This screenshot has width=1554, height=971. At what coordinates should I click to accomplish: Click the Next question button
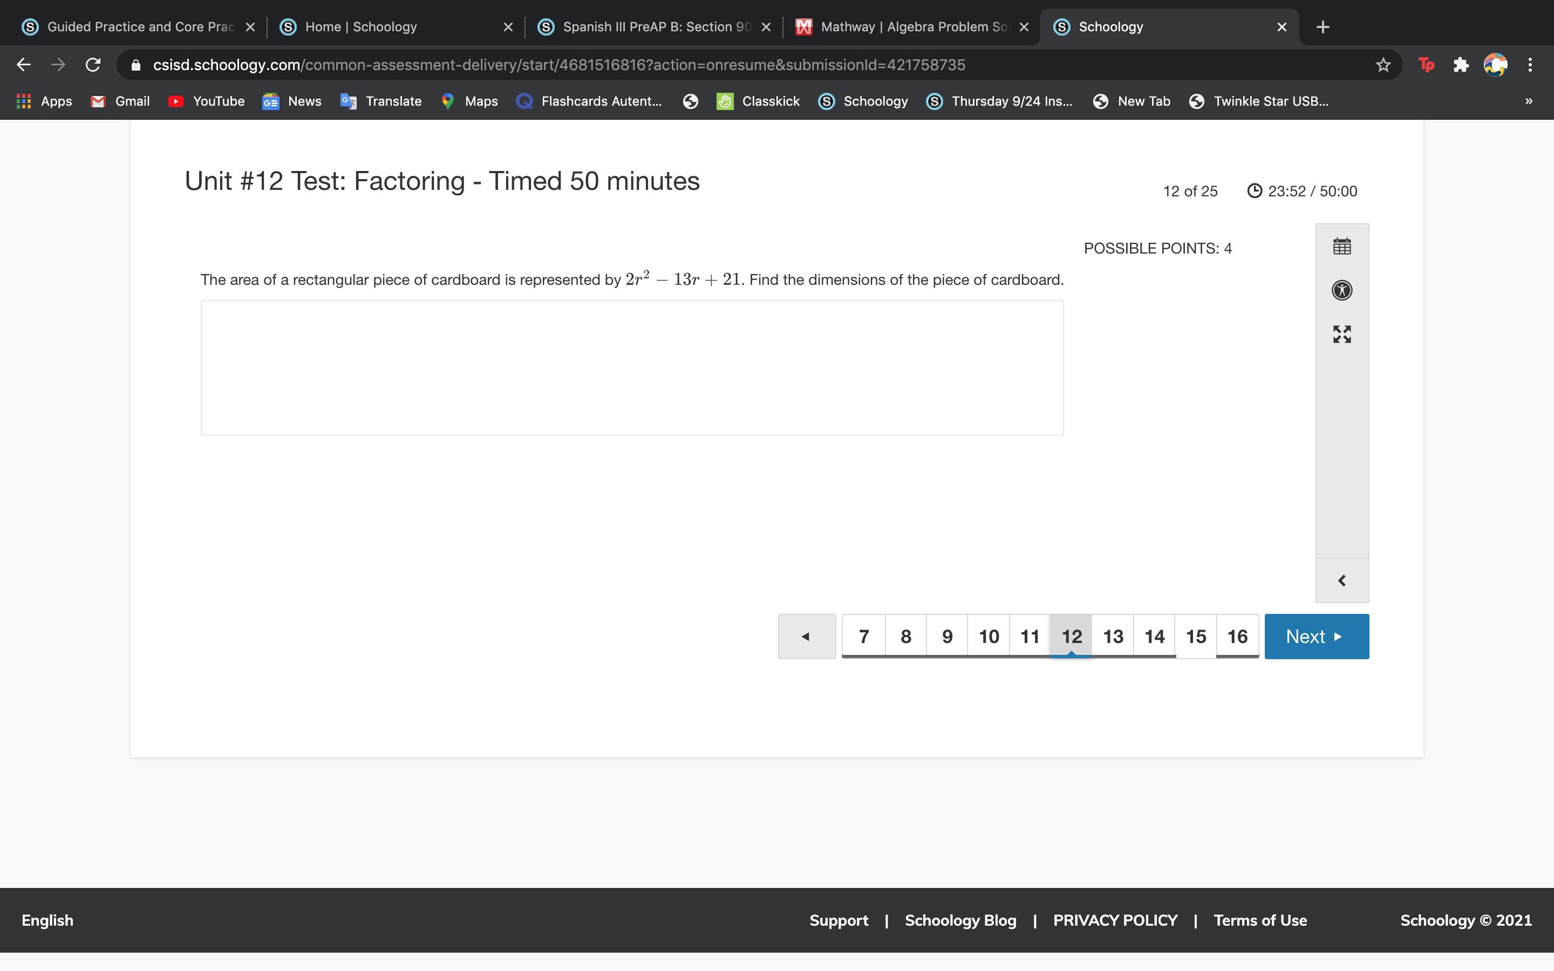click(x=1316, y=637)
